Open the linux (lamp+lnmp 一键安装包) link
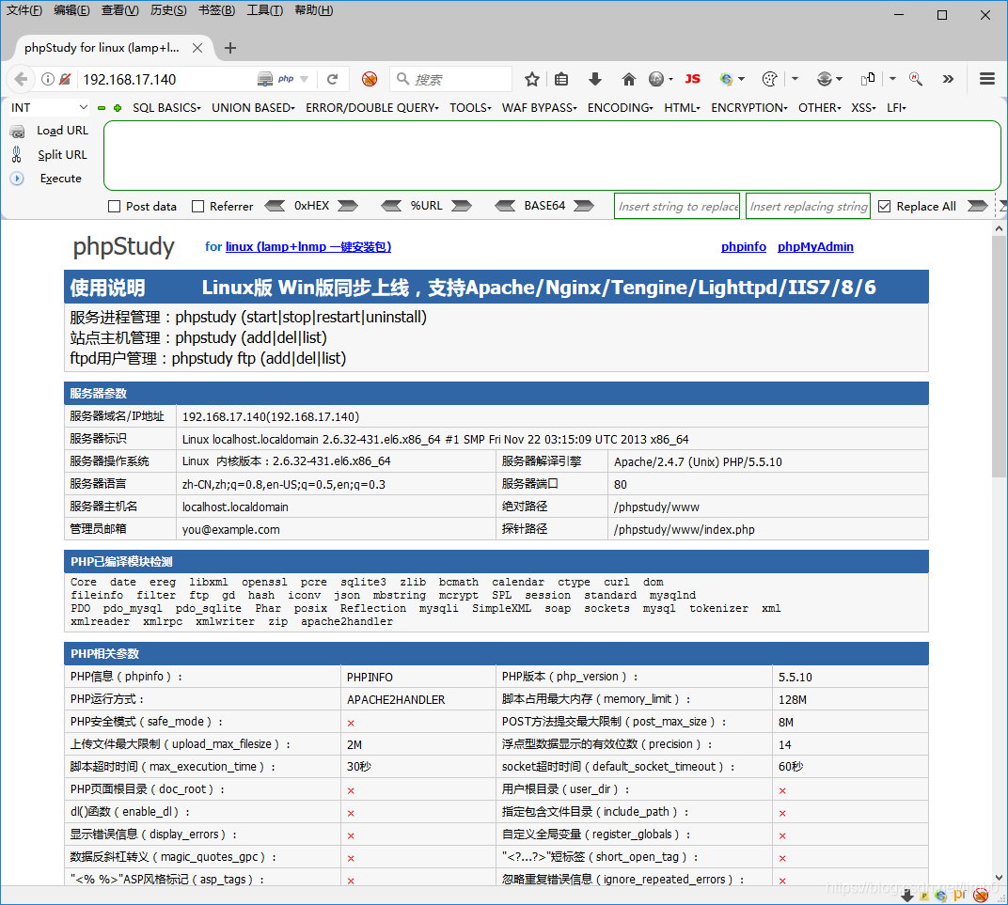This screenshot has height=905, width=1008. (308, 246)
